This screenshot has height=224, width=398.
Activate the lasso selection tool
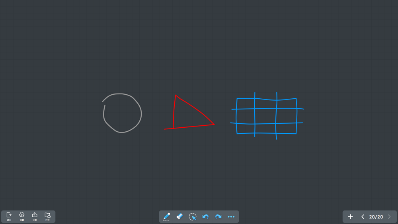coord(193,217)
